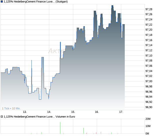This screenshot has height=136, width=155.
Task: Click the y-axis price label '97,12'
Action: tap(149, 50)
